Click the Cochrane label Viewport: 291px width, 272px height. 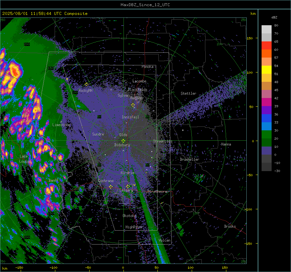[106, 181]
